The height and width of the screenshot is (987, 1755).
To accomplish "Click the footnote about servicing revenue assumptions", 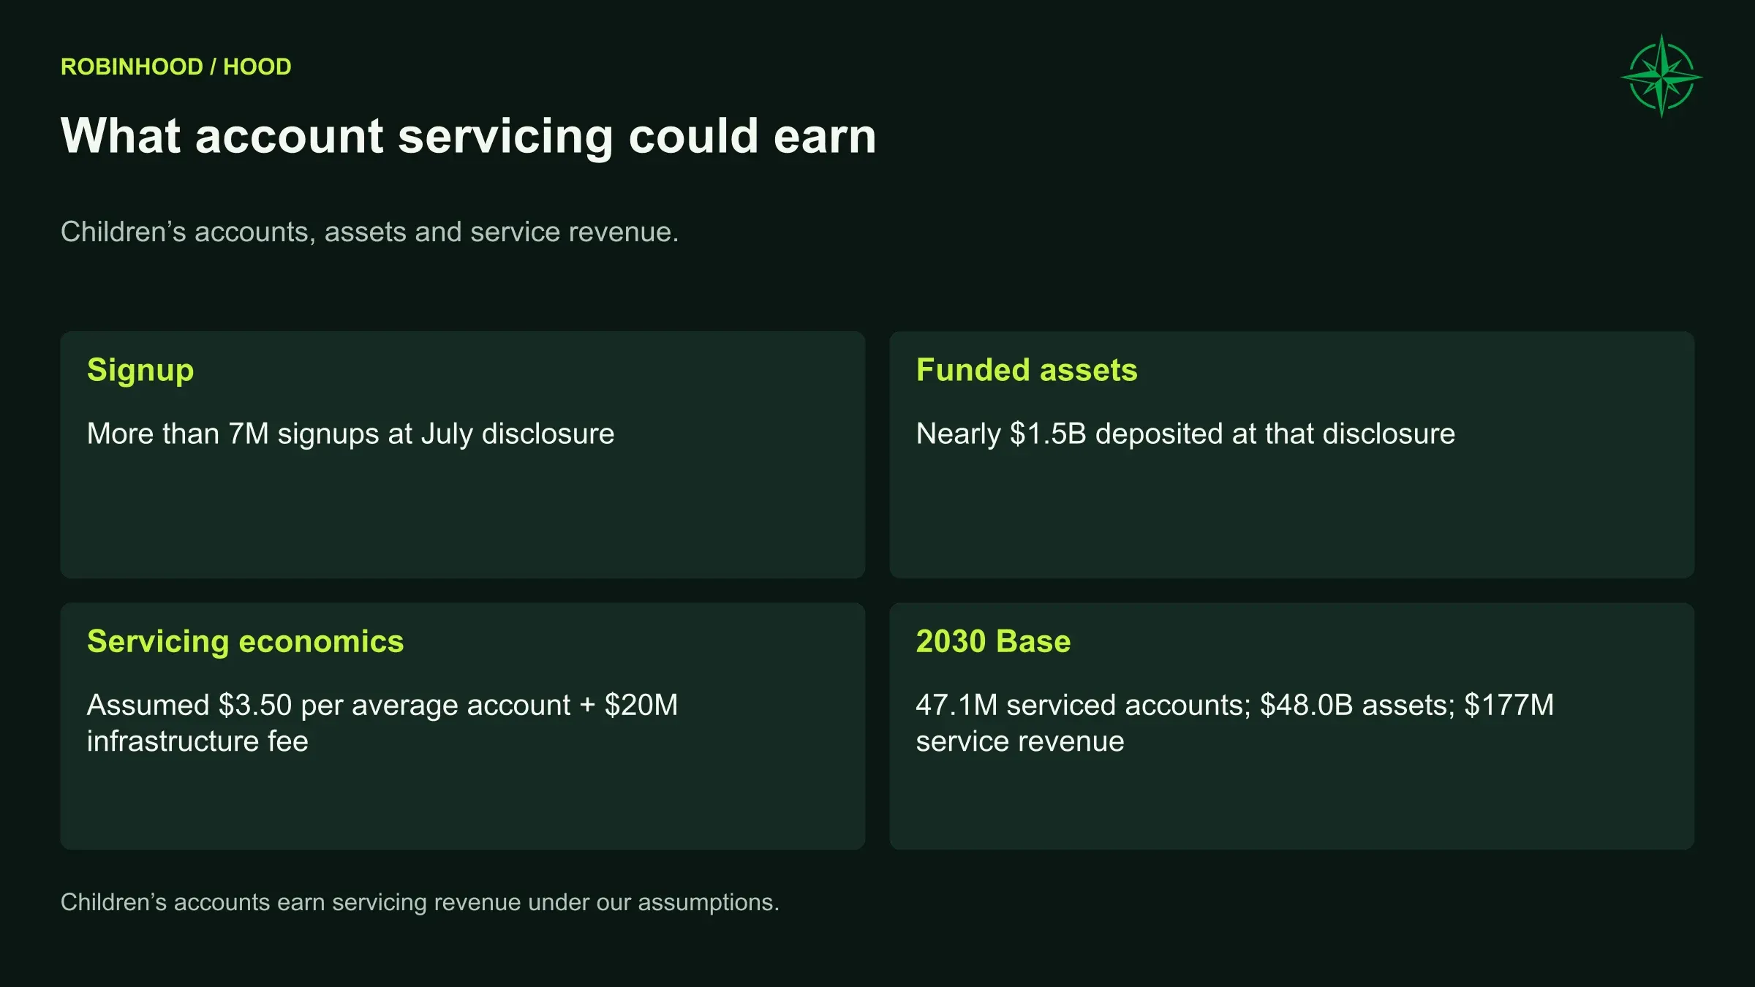I will 420,902.
